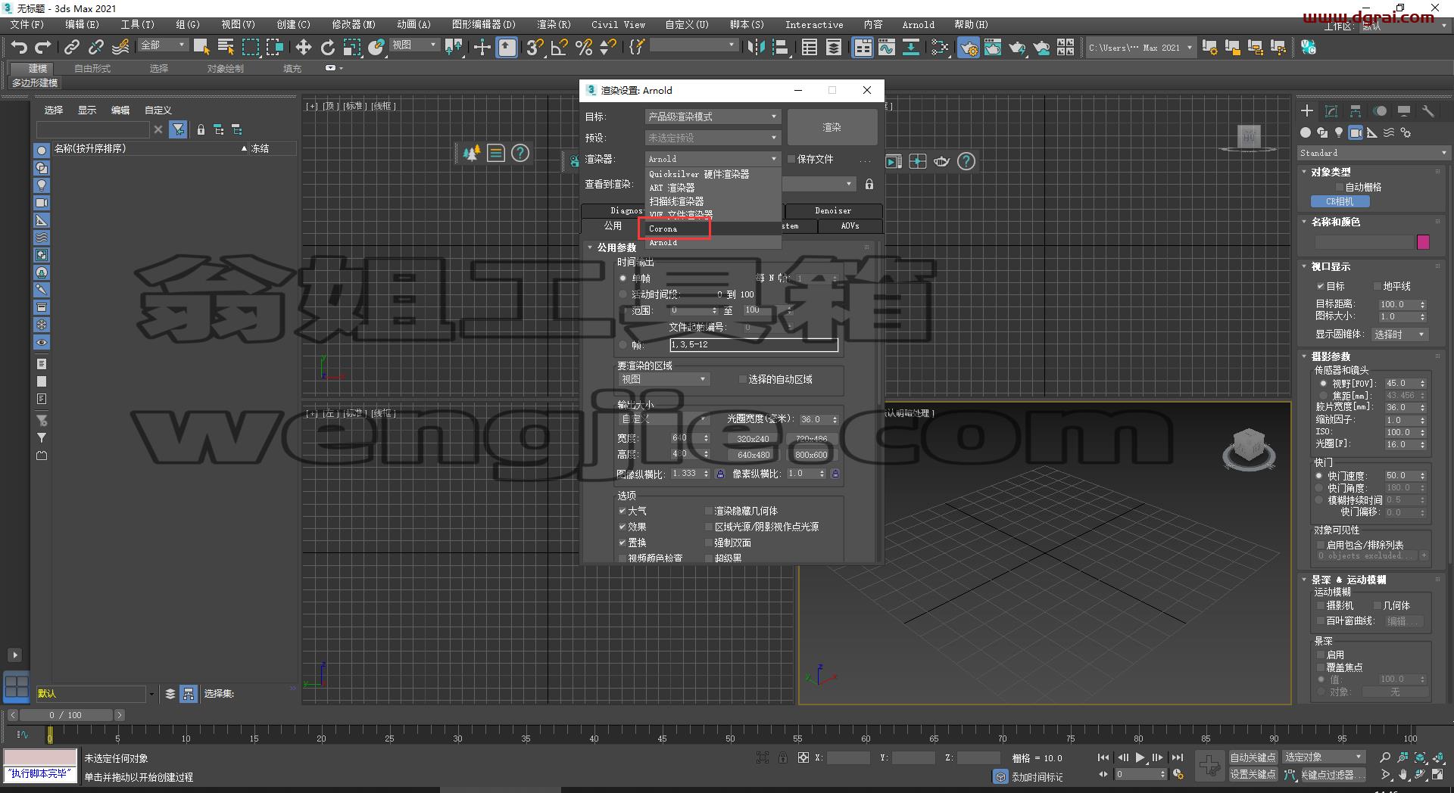1454x793 pixels.
Task: Open the 渲染器 Arnold dropdown
Action: [x=712, y=159]
